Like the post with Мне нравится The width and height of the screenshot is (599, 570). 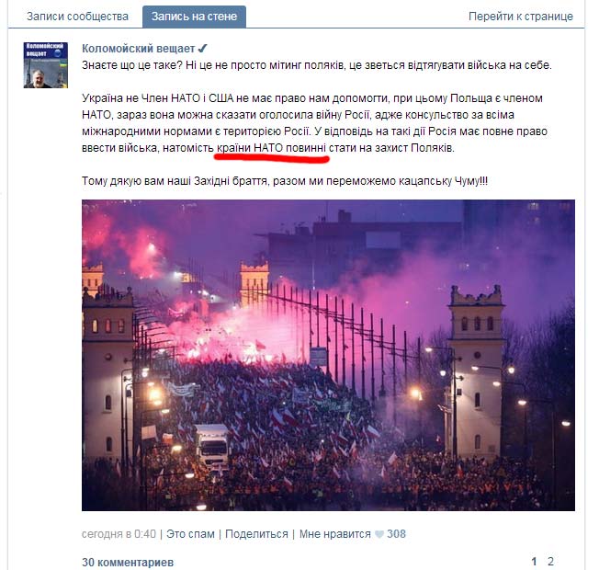point(334,534)
